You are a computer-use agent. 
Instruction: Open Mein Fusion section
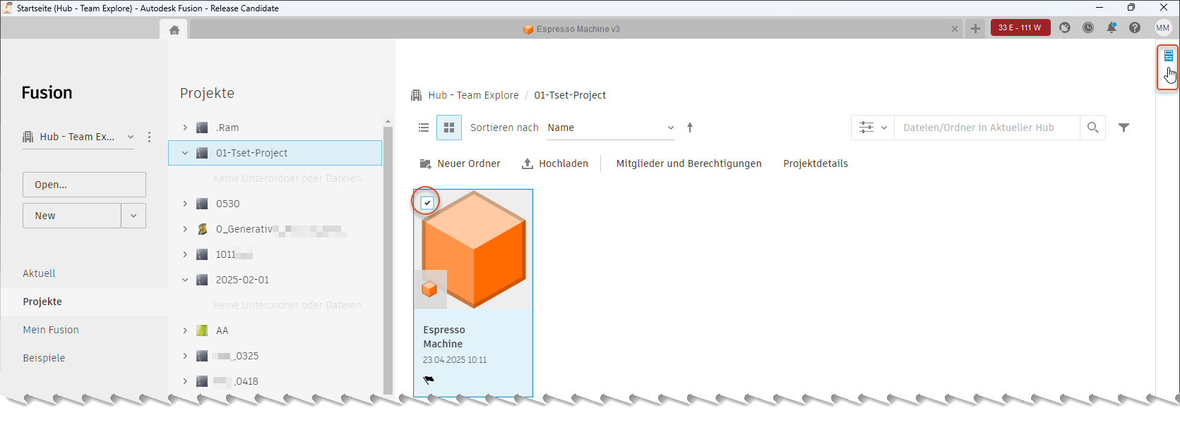tap(51, 330)
